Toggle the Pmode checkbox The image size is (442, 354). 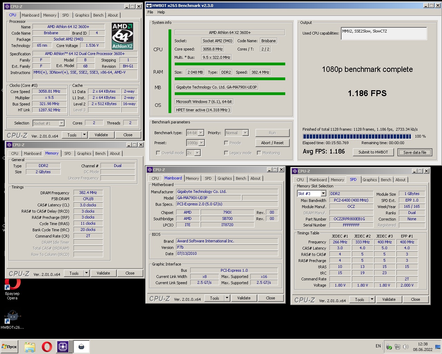point(226,143)
